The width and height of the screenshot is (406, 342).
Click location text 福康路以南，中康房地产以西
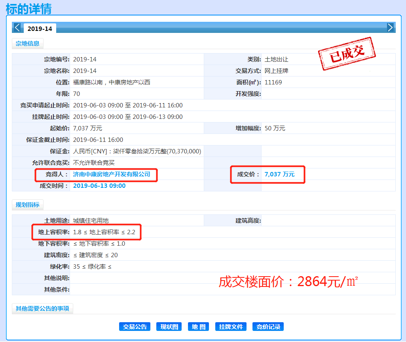pyautogui.click(x=112, y=82)
